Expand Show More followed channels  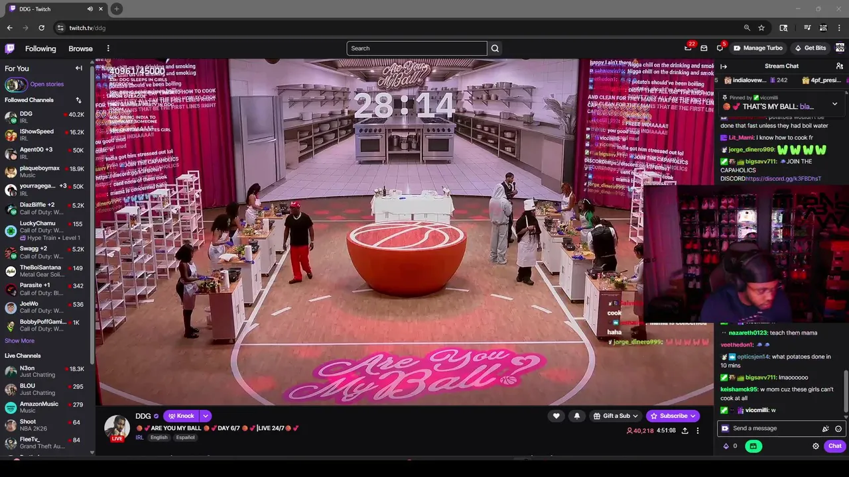click(x=19, y=341)
